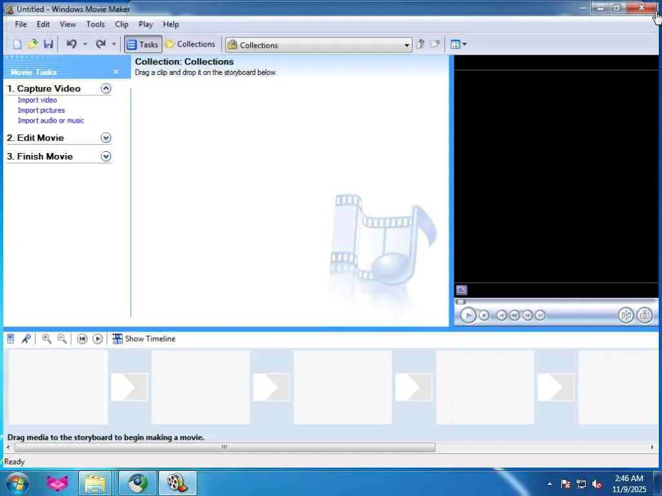Open the taskbar clock showing 2:46 AM

point(629,484)
